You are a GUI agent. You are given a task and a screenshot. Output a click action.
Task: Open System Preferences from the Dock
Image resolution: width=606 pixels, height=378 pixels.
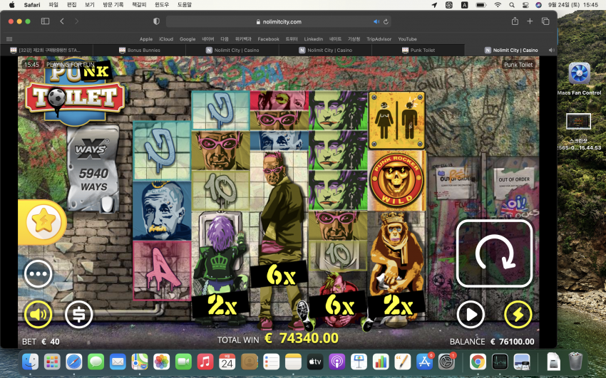point(446,362)
